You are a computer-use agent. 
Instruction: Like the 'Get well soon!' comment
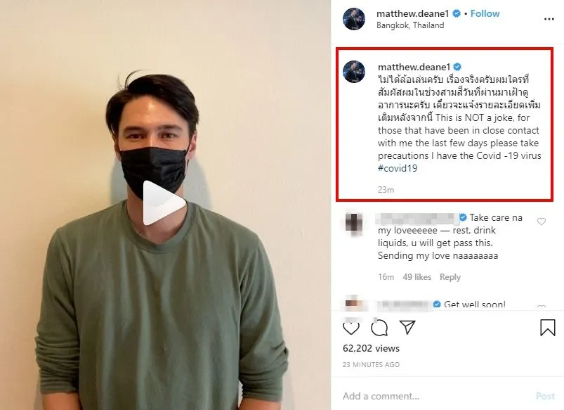(541, 307)
